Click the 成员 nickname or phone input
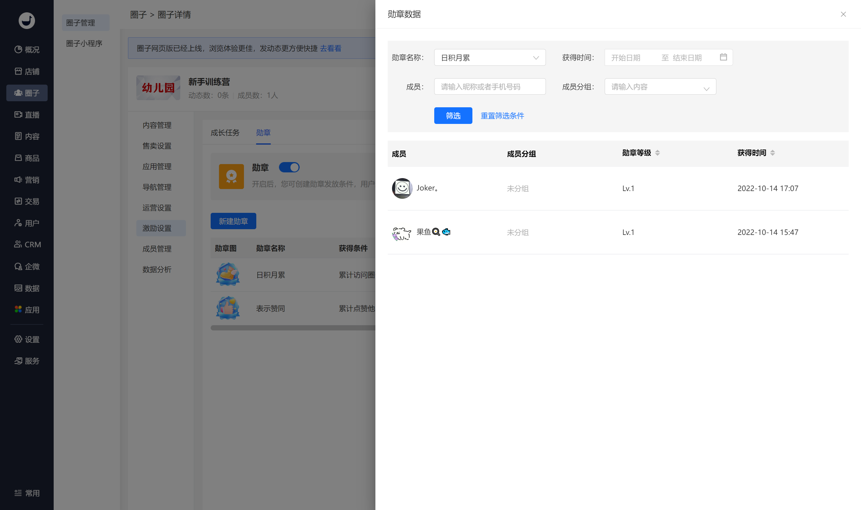861x510 pixels. pos(490,87)
